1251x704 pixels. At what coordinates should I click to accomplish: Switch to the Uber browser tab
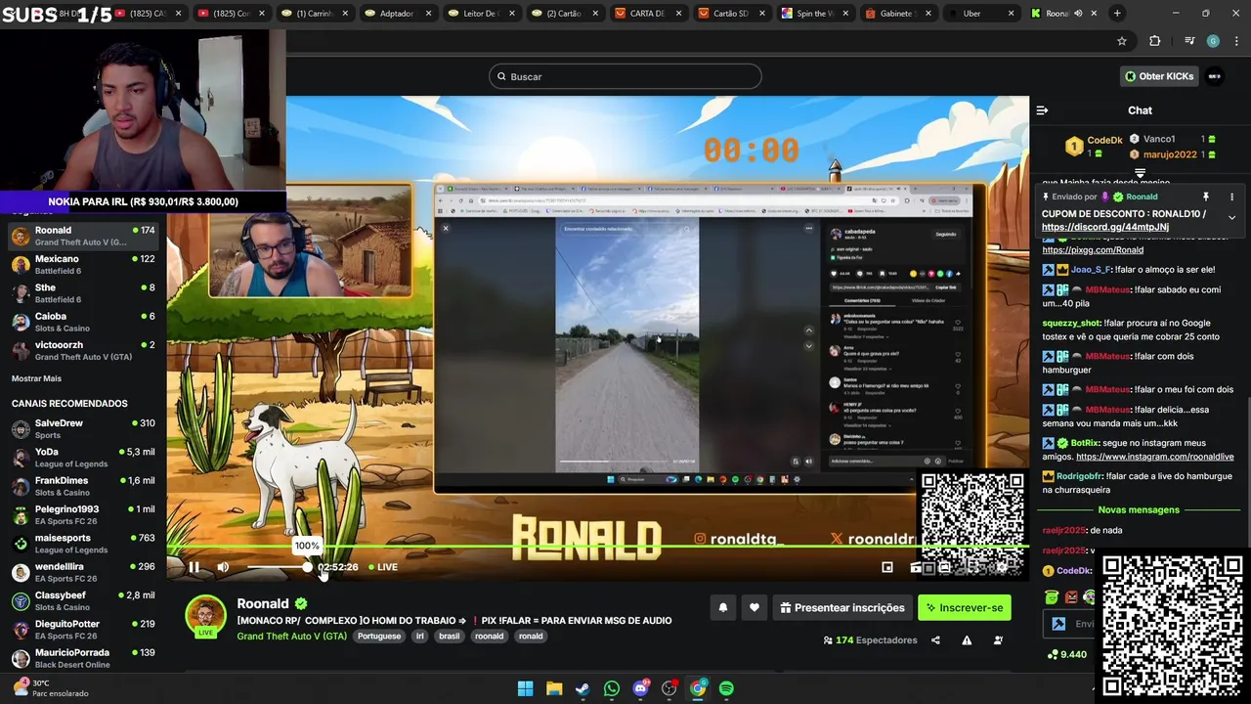983,14
